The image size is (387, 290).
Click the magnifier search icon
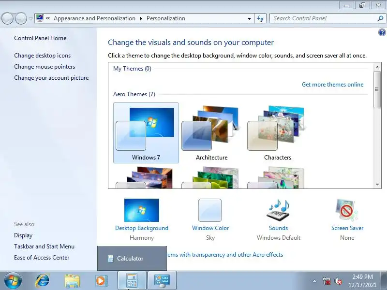380,18
